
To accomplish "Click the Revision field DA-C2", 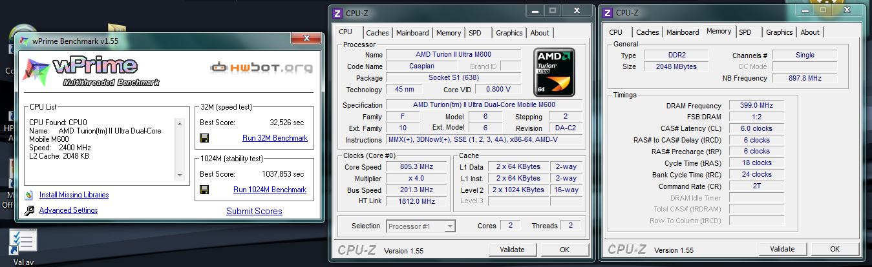I will pyautogui.click(x=565, y=128).
